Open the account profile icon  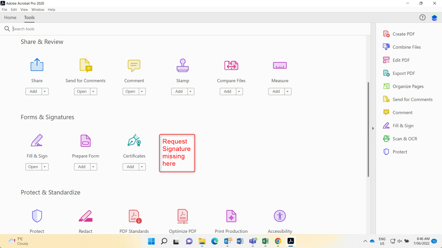[434, 18]
